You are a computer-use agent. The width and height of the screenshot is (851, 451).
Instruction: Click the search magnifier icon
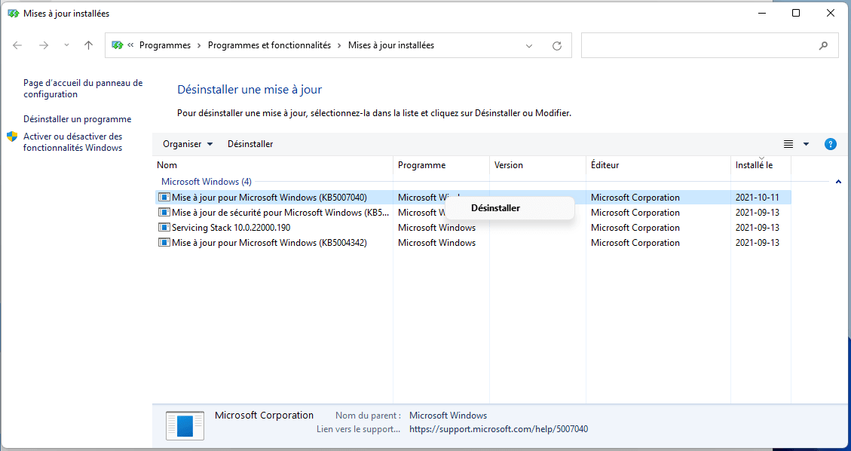point(823,45)
